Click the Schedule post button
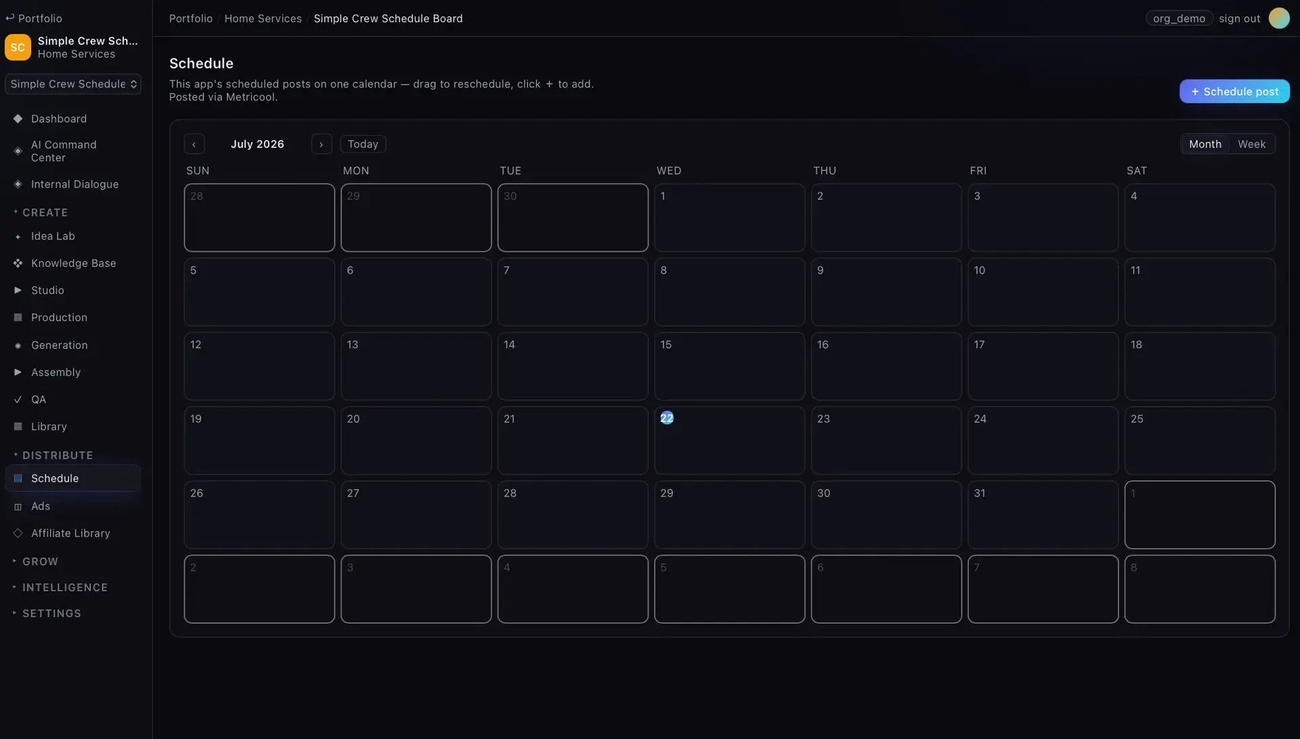The width and height of the screenshot is (1300, 739). coord(1234,91)
